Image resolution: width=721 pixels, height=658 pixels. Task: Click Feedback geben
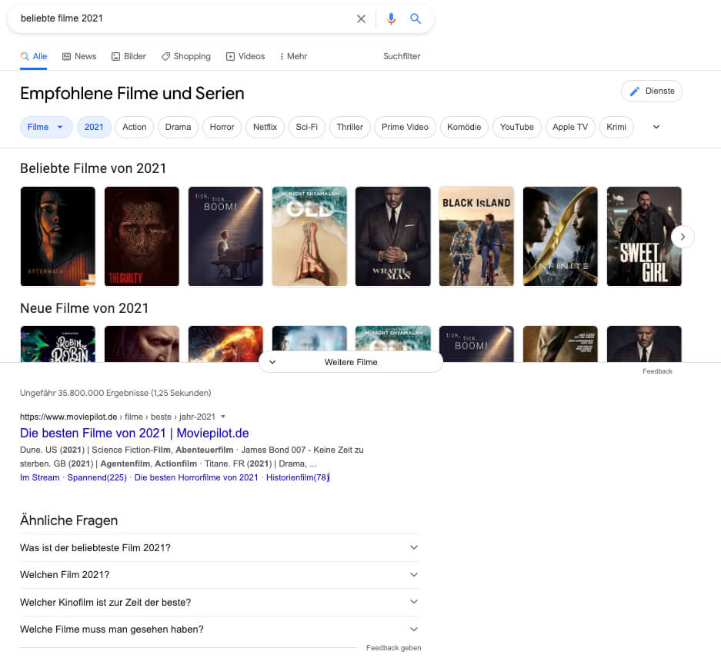click(394, 648)
